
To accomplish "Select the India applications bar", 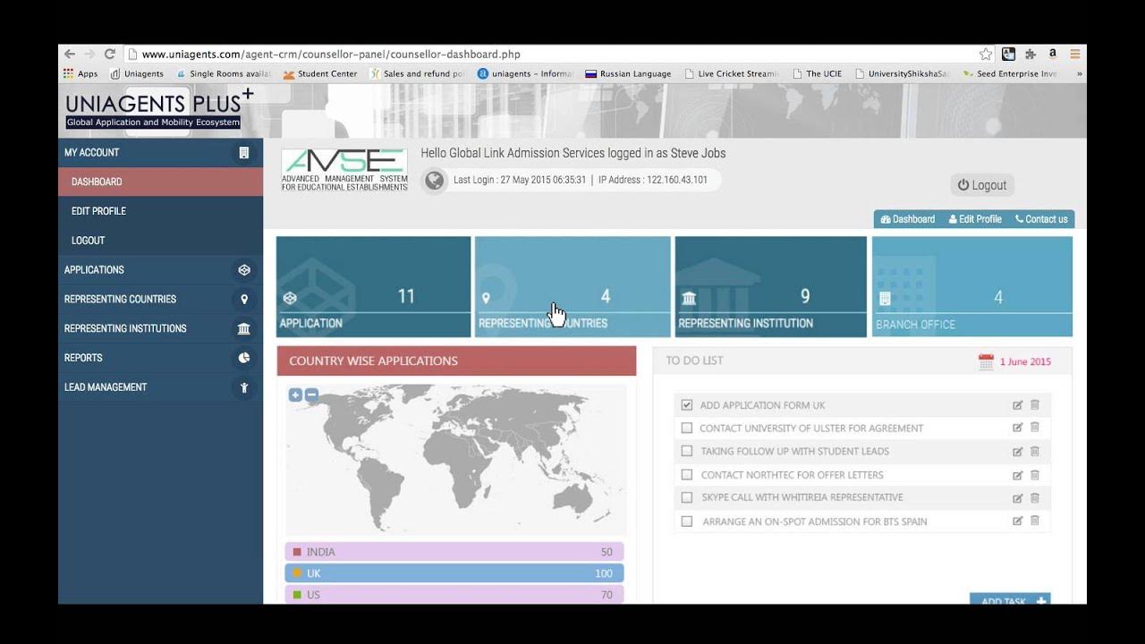I will (x=454, y=552).
